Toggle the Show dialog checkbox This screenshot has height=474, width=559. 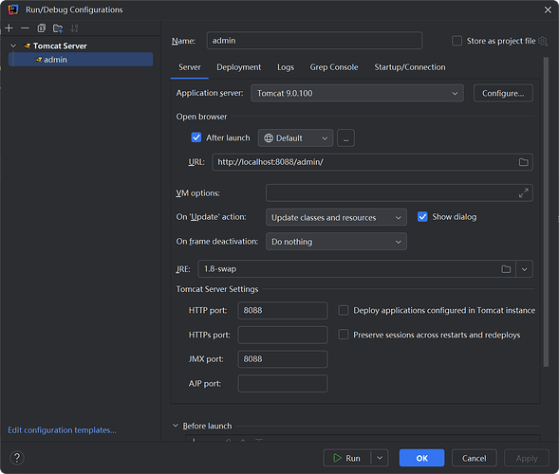coord(422,217)
